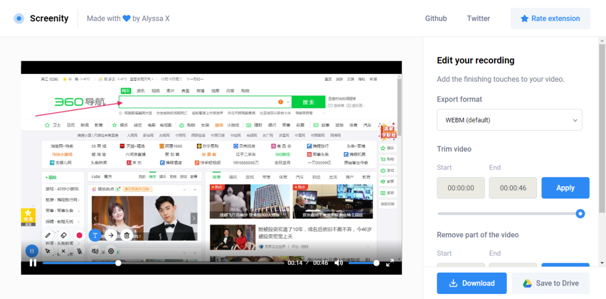Click the Remove part of the video label
606x299 pixels.
478,235
